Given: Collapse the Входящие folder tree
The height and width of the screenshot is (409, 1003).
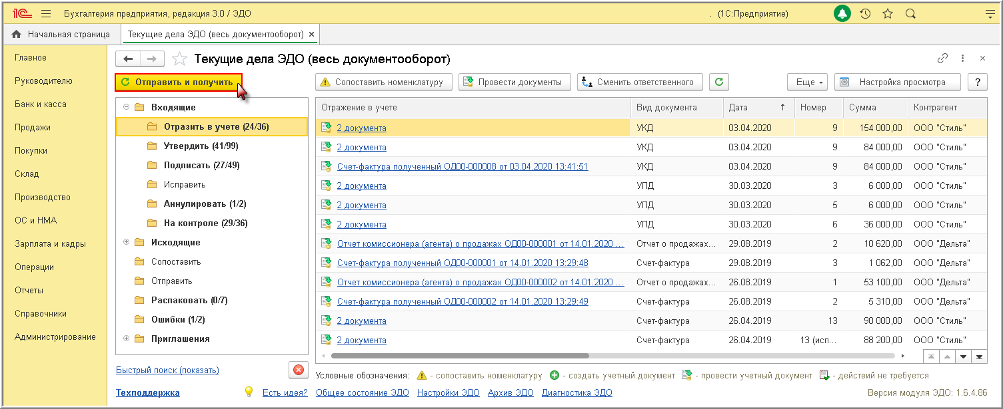Looking at the screenshot, I should pos(127,107).
